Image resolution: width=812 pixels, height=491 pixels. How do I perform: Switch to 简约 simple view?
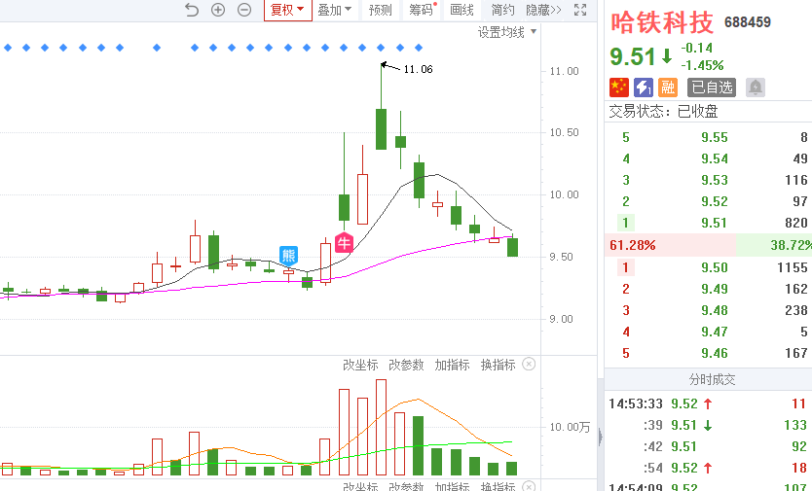[502, 10]
